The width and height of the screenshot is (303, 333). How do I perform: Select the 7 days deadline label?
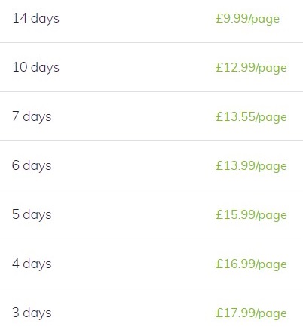tap(32, 117)
